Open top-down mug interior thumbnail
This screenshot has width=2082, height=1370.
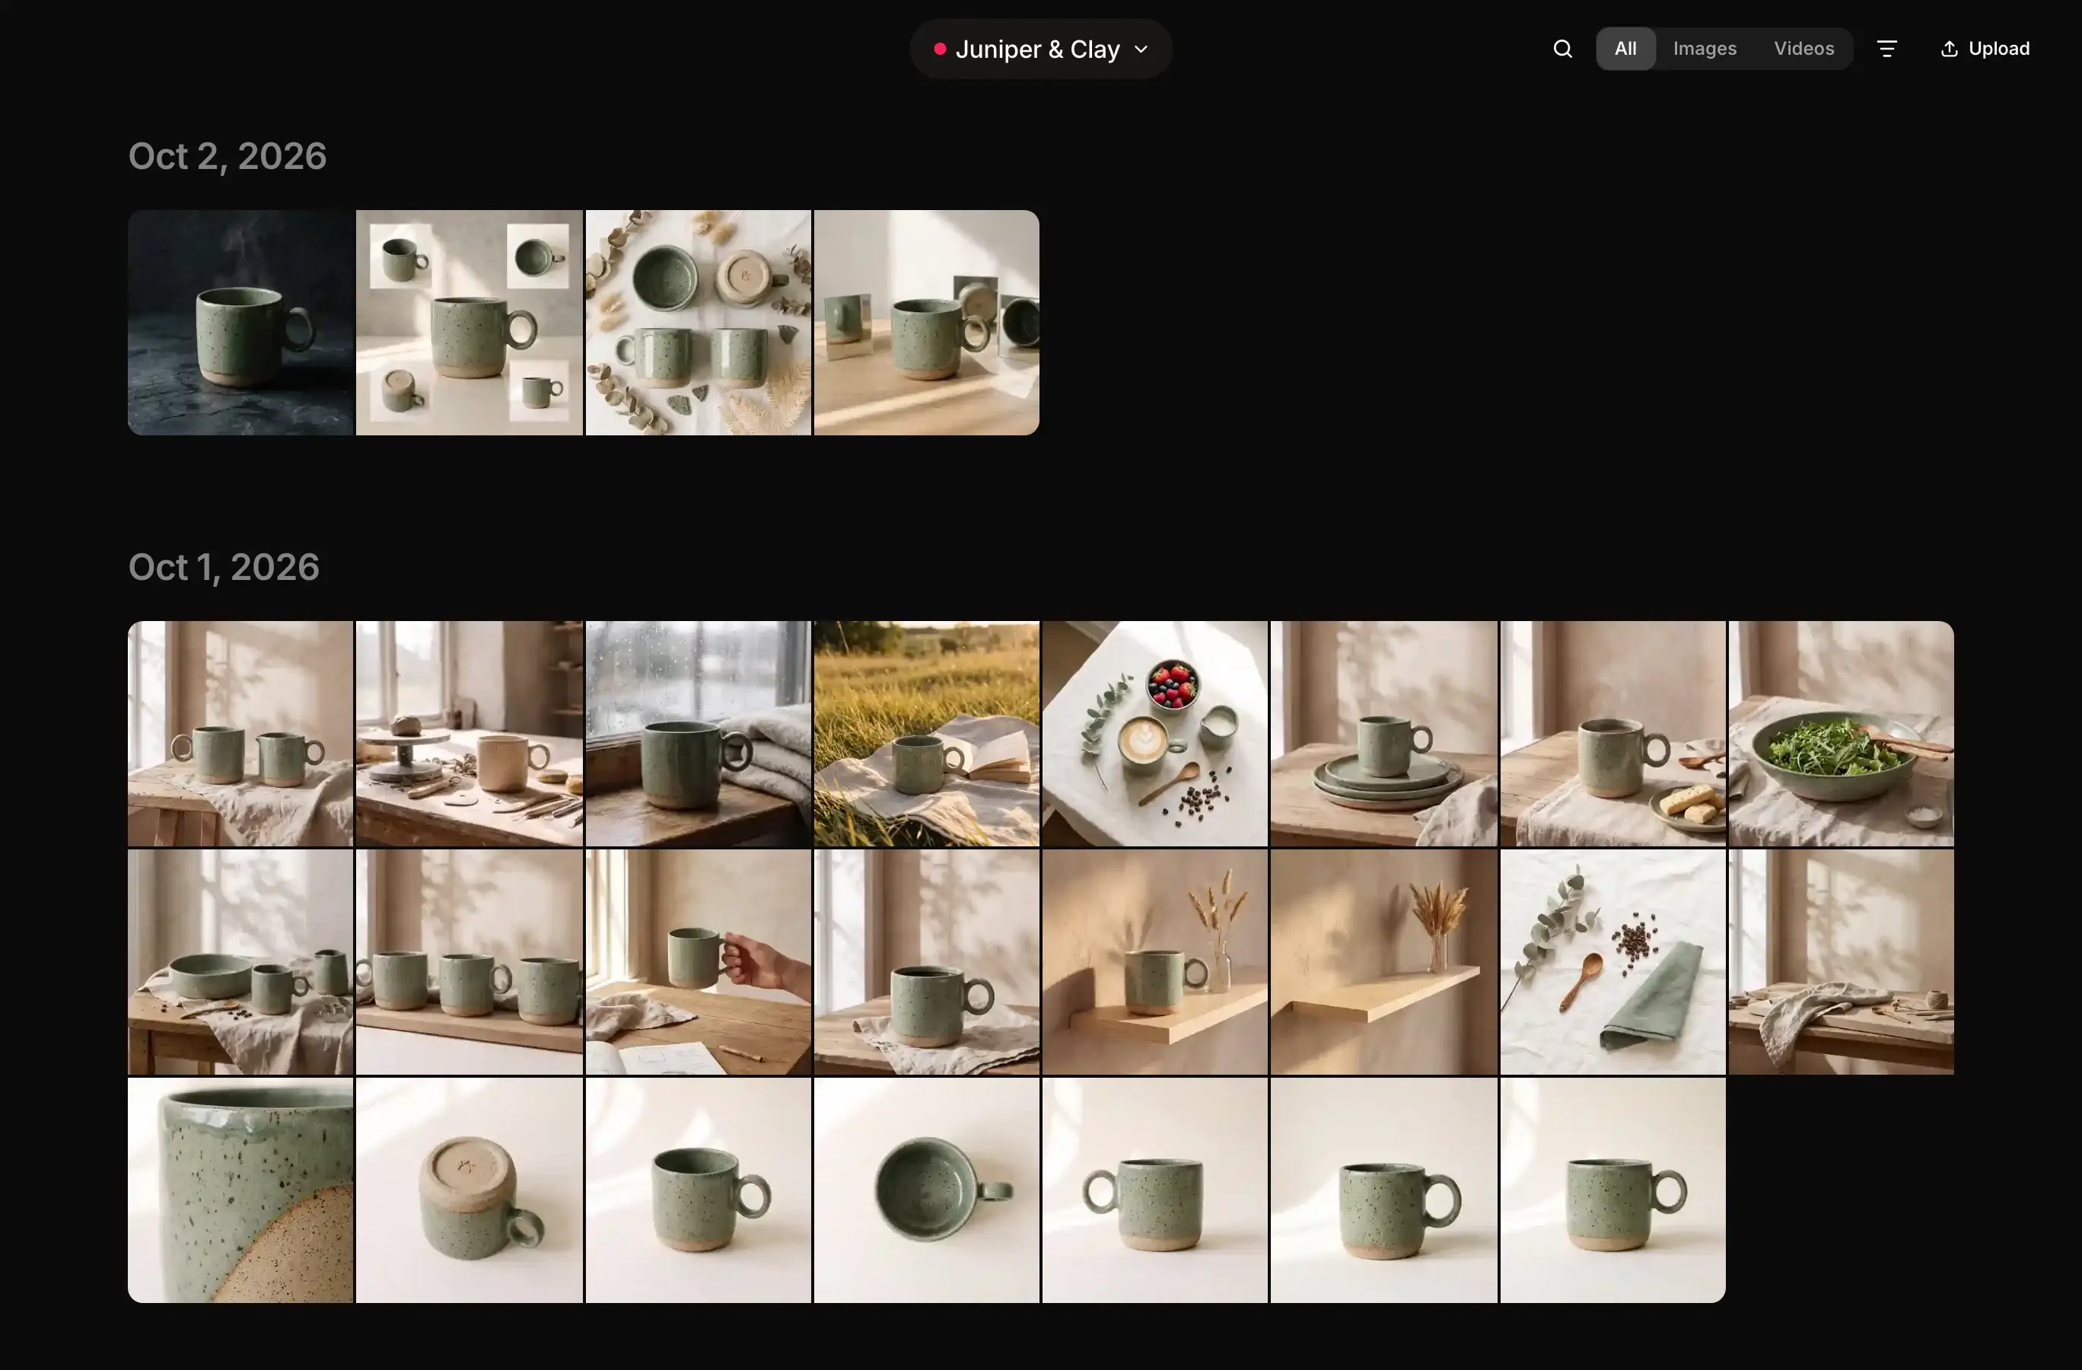926,1190
